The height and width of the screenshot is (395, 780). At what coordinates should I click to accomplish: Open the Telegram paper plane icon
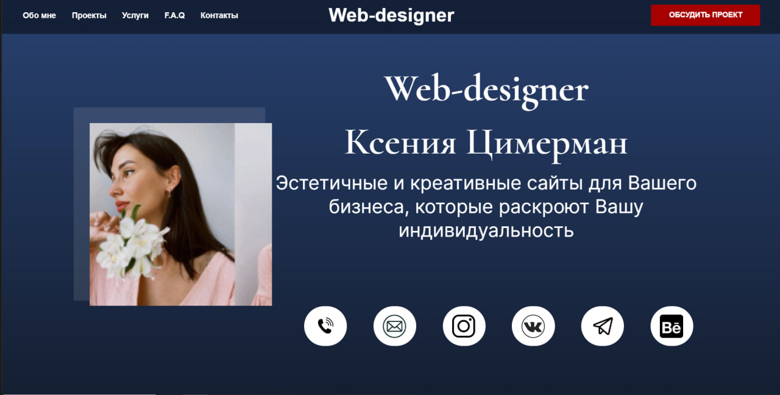click(x=603, y=326)
